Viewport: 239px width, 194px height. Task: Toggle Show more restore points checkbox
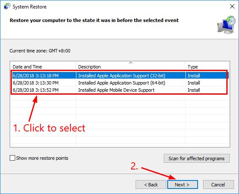point(12,158)
